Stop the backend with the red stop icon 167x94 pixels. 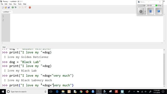click(30, 7)
